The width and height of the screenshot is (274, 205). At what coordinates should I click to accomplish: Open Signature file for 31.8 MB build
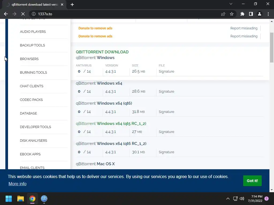coord(166,112)
